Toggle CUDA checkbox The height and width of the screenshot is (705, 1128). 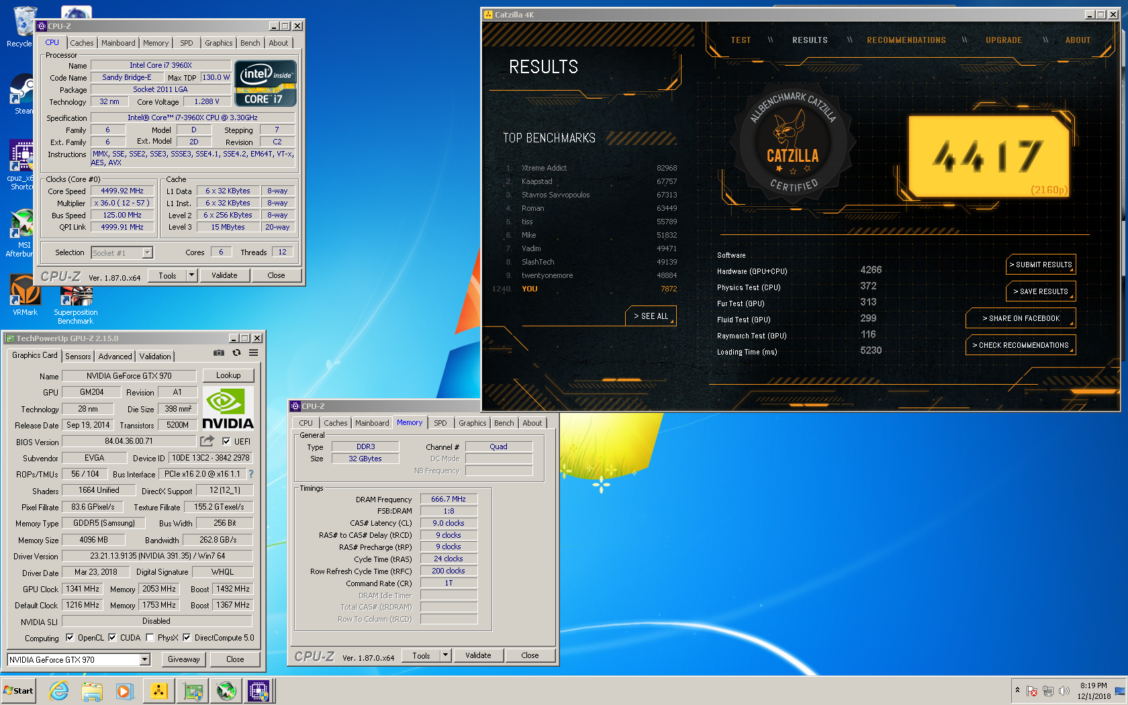click(x=112, y=638)
